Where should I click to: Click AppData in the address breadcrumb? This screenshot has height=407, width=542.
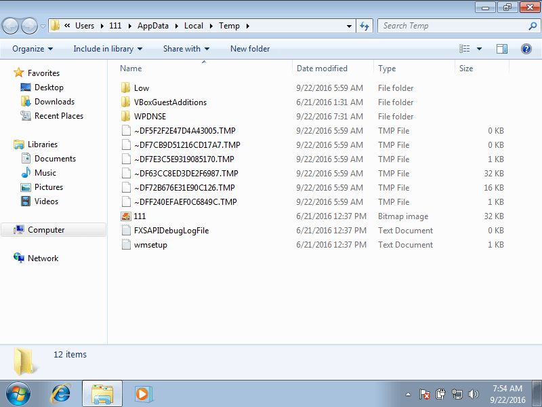153,26
